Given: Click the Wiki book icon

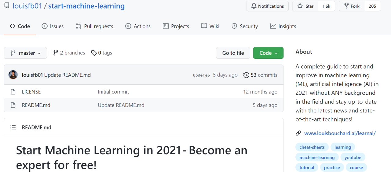Looking at the screenshot, I should point(204,26).
